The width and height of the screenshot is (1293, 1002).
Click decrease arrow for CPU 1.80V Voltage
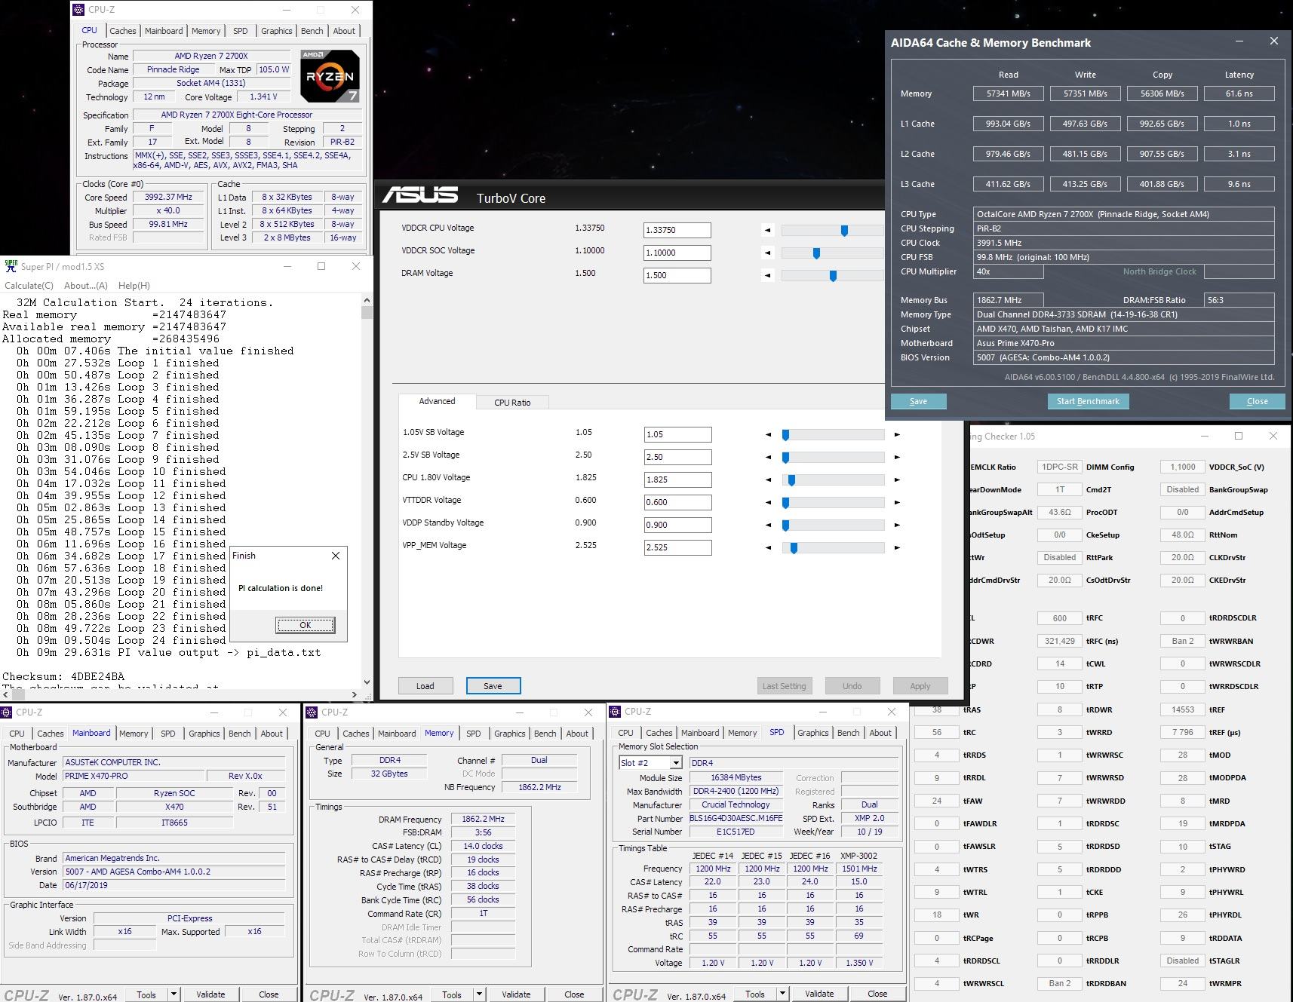(x=768, y=480)
